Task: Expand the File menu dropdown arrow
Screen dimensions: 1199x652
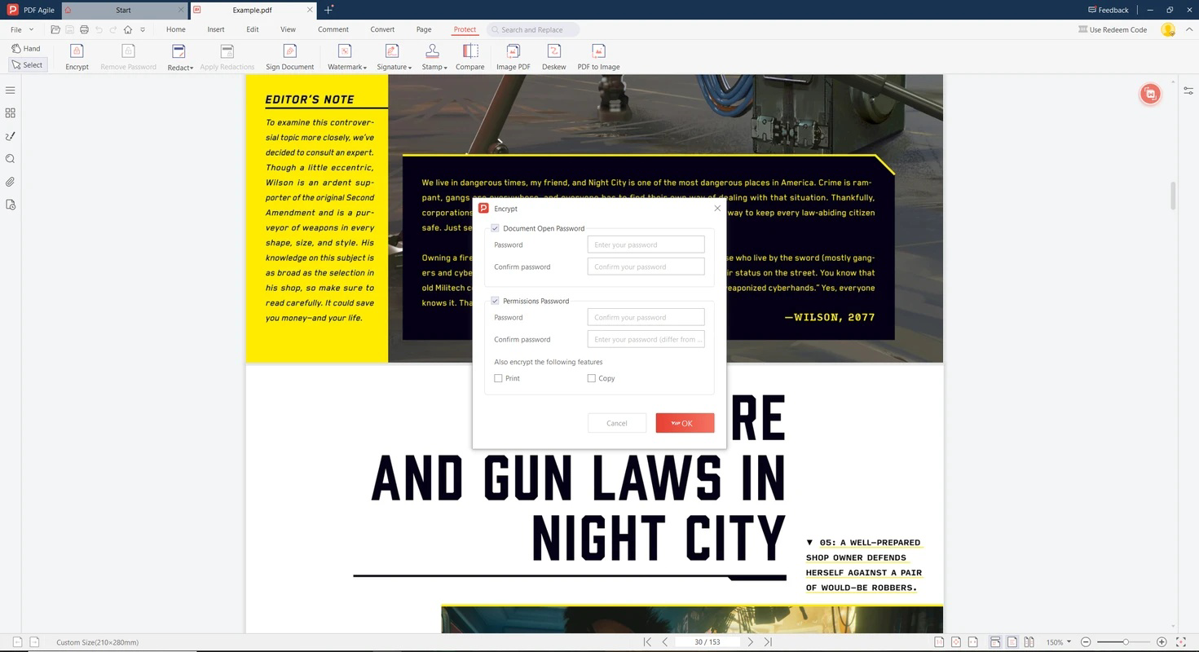Action: click(x=31, y=29)
